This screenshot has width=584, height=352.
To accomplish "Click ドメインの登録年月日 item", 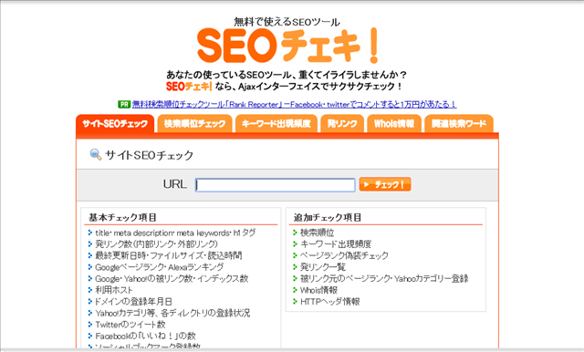I will (133, 302).
